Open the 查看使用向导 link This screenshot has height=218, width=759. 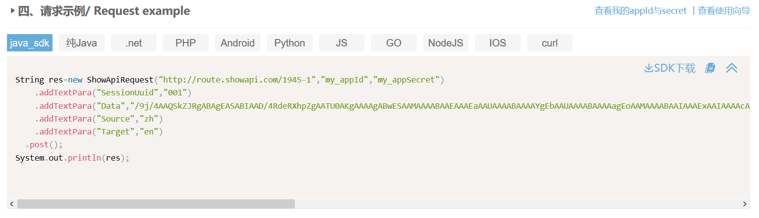point(724,11)
